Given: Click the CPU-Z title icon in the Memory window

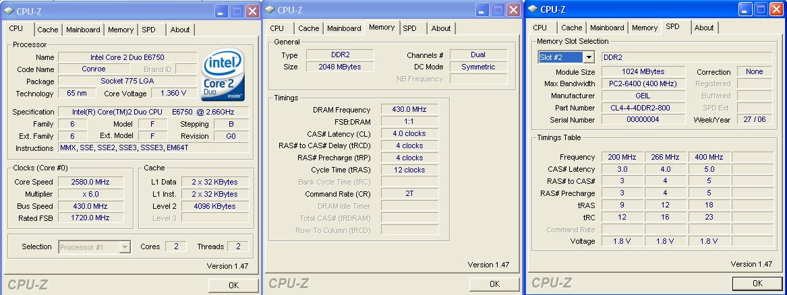Looking at the screenshot, I should pyautogui.click(x=270, y=9).
